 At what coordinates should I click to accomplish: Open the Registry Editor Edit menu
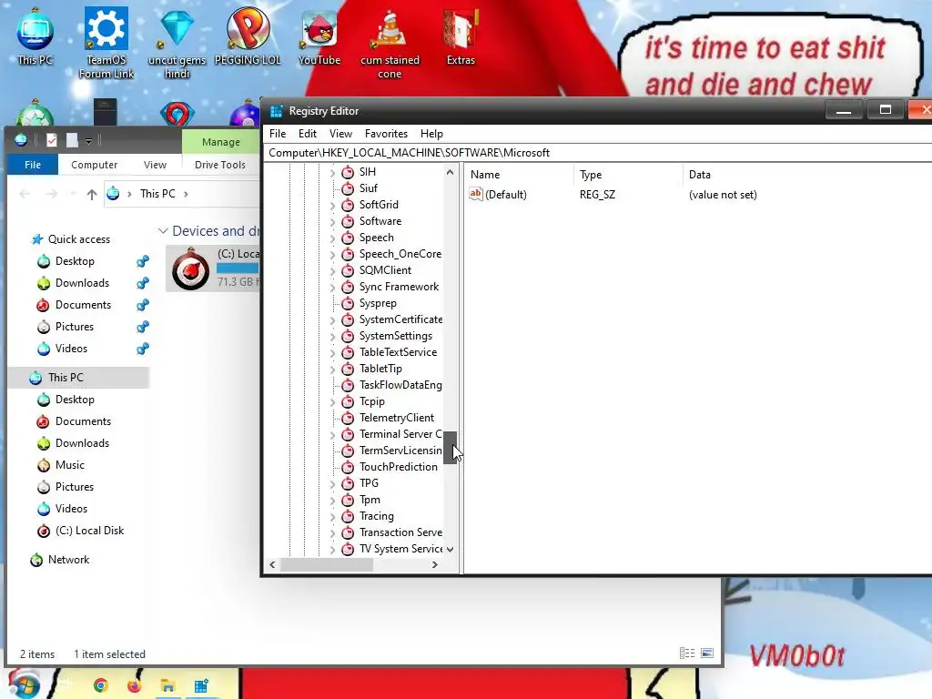tap(308, 134)
